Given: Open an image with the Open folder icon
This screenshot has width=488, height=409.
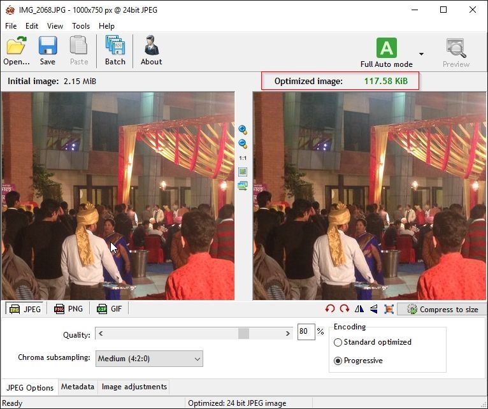Looking at the screenshot, I should pos(17,45).
